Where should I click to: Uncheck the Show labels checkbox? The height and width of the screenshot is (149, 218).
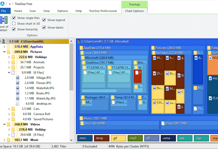(x=44, y=27)
